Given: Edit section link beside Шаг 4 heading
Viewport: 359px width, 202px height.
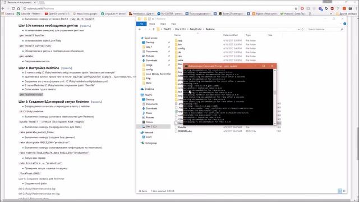Looking at the screenshot, I should coord(67,68).
